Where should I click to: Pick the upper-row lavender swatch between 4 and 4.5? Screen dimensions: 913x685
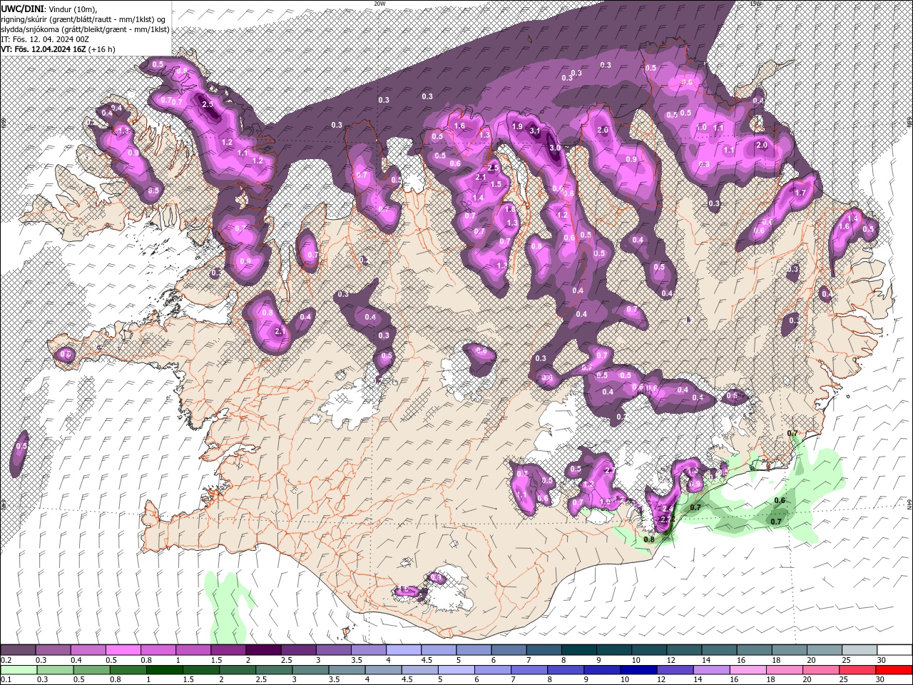pos(403,650)
